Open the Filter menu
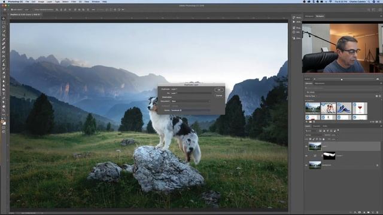 pos(74,1)
